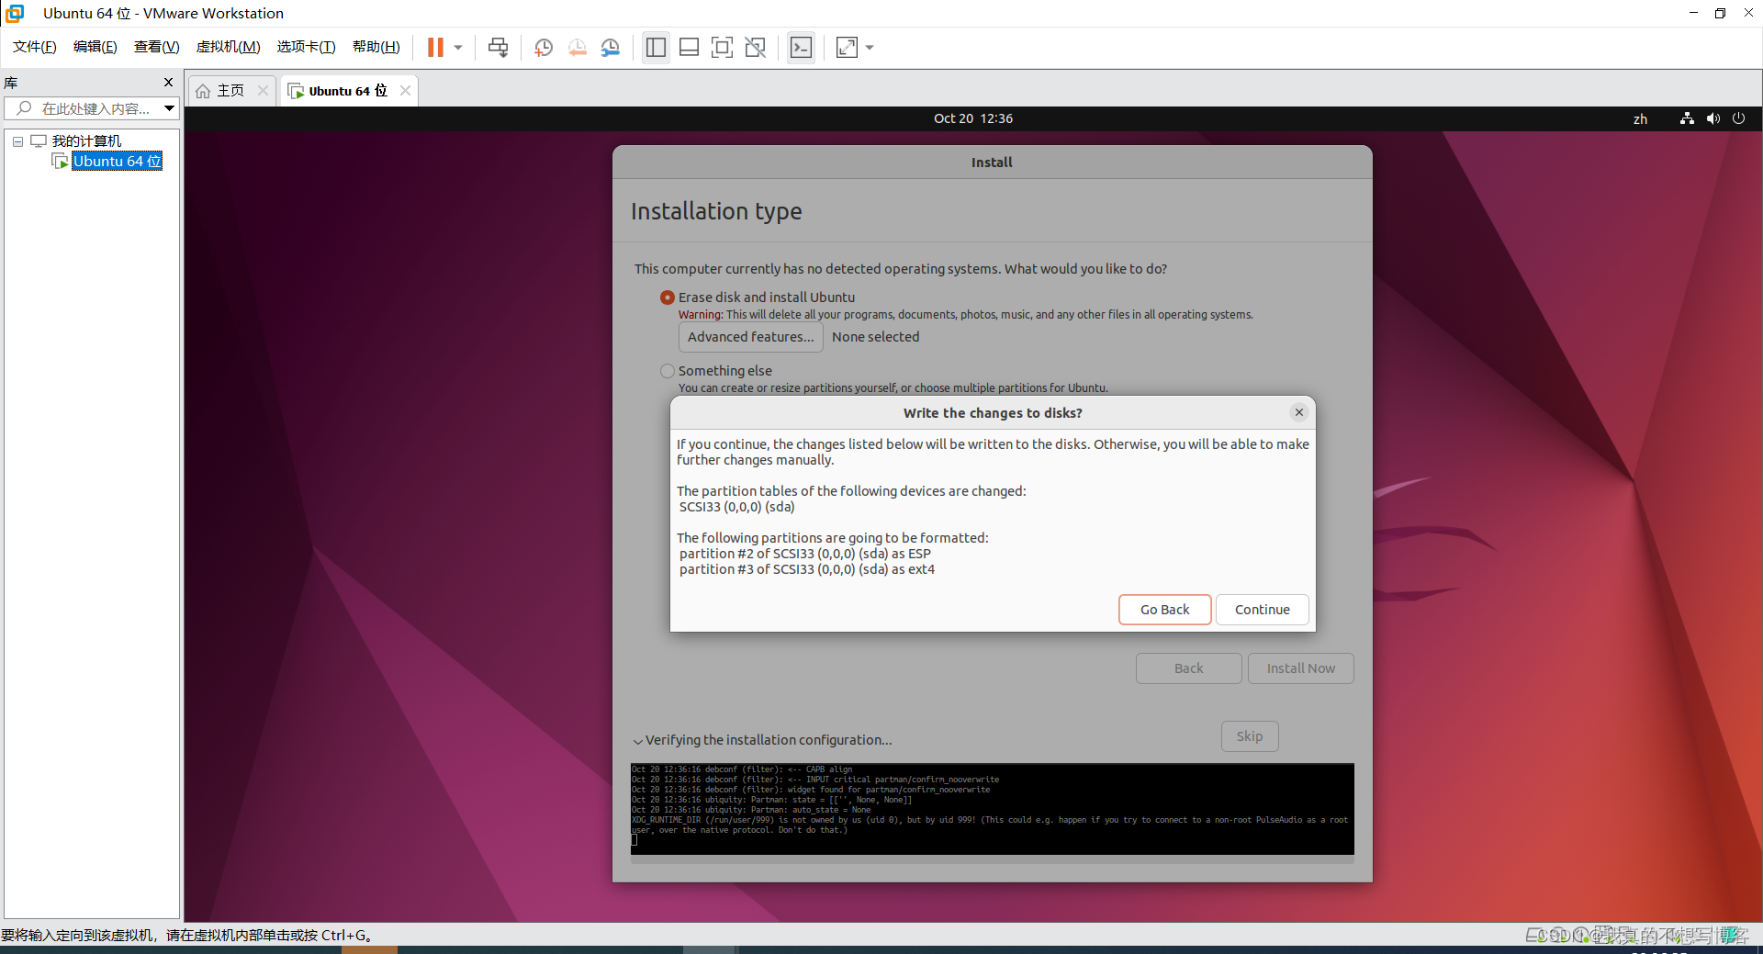Close the library panel

coord(168,82)
